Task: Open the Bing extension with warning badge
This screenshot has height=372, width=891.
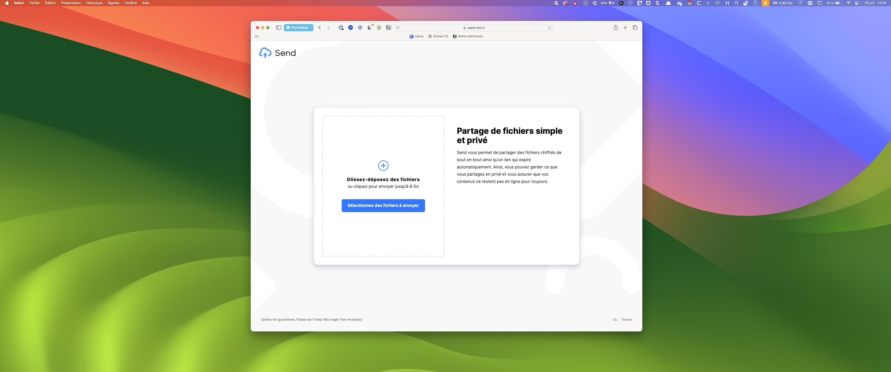Action: 370,27
